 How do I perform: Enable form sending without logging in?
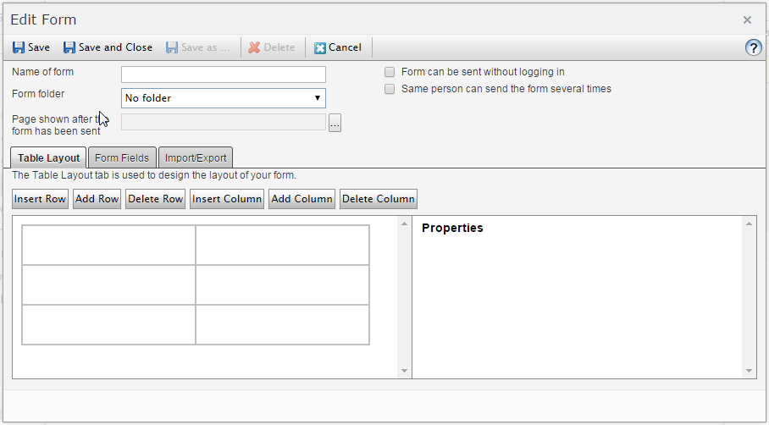[x=390, y=73]
